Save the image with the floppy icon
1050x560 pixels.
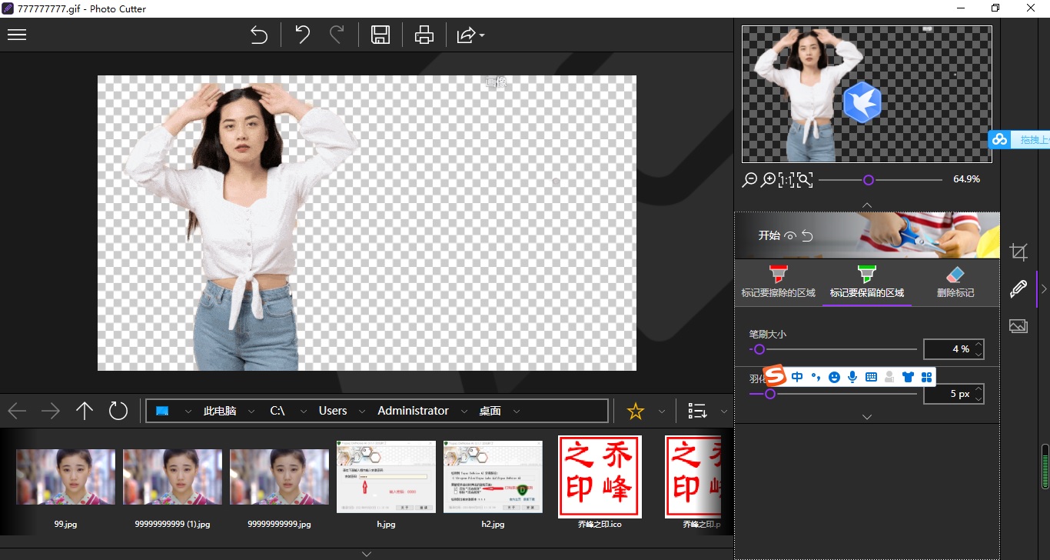(380, 35)
